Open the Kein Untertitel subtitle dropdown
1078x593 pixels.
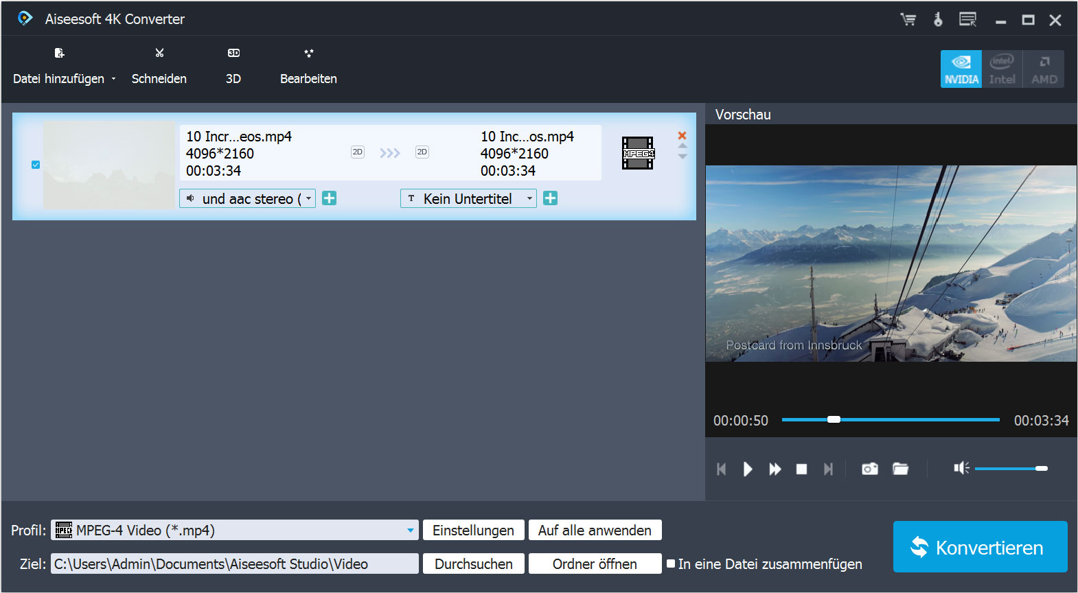(468, 198)
